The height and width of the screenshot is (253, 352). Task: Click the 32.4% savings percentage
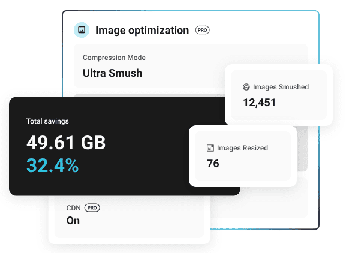pos(53,165)
